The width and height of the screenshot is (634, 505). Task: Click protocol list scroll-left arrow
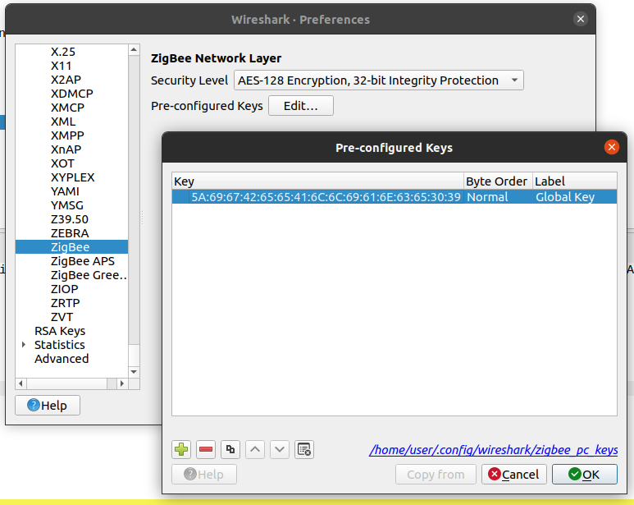pos(21,383)
